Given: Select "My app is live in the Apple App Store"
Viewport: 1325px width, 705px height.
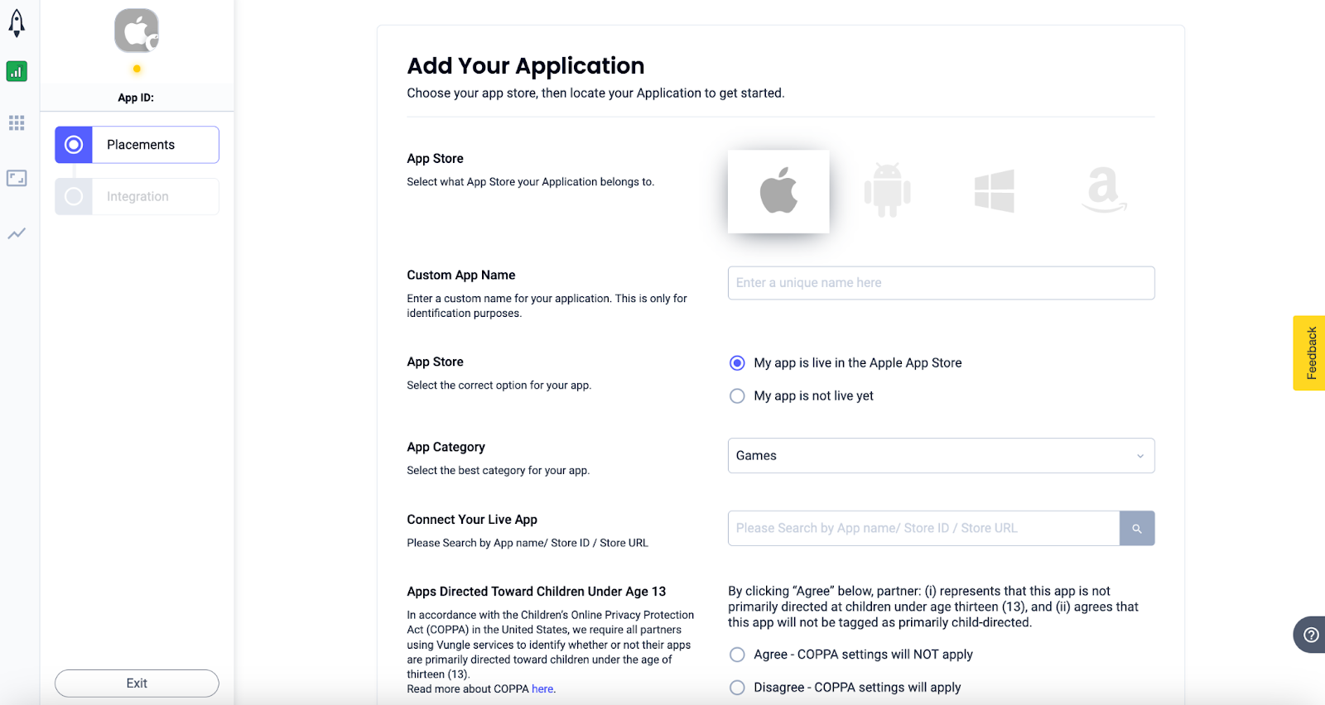Looking at the screenshot, I should coord(737,363).
